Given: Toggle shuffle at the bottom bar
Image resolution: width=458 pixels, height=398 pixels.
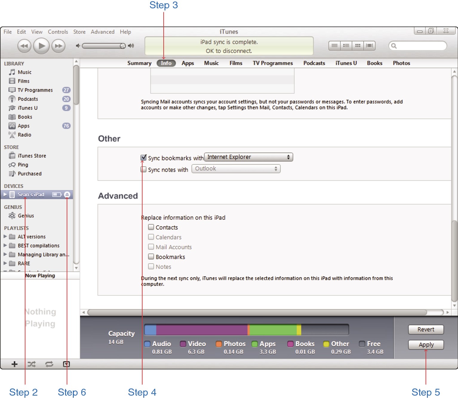Looking at the screenshot, I should (32, 364).
